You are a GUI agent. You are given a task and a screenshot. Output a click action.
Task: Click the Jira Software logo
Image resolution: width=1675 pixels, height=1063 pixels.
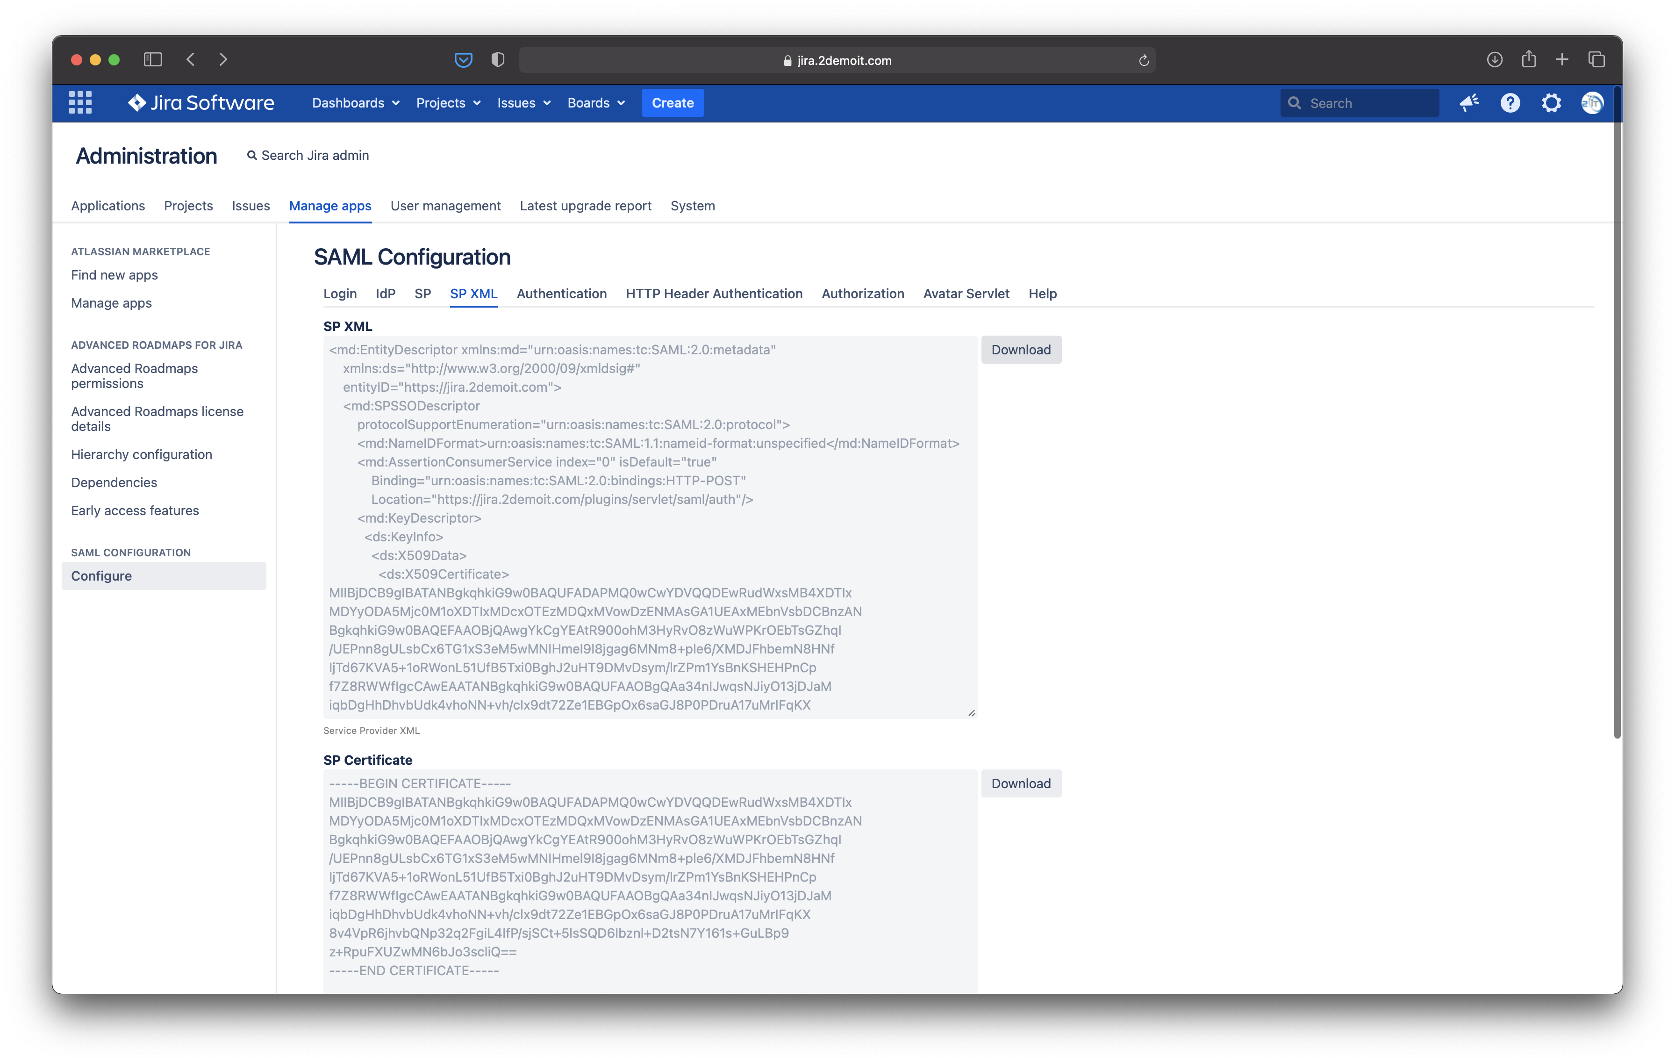click(x=201, y=102)
